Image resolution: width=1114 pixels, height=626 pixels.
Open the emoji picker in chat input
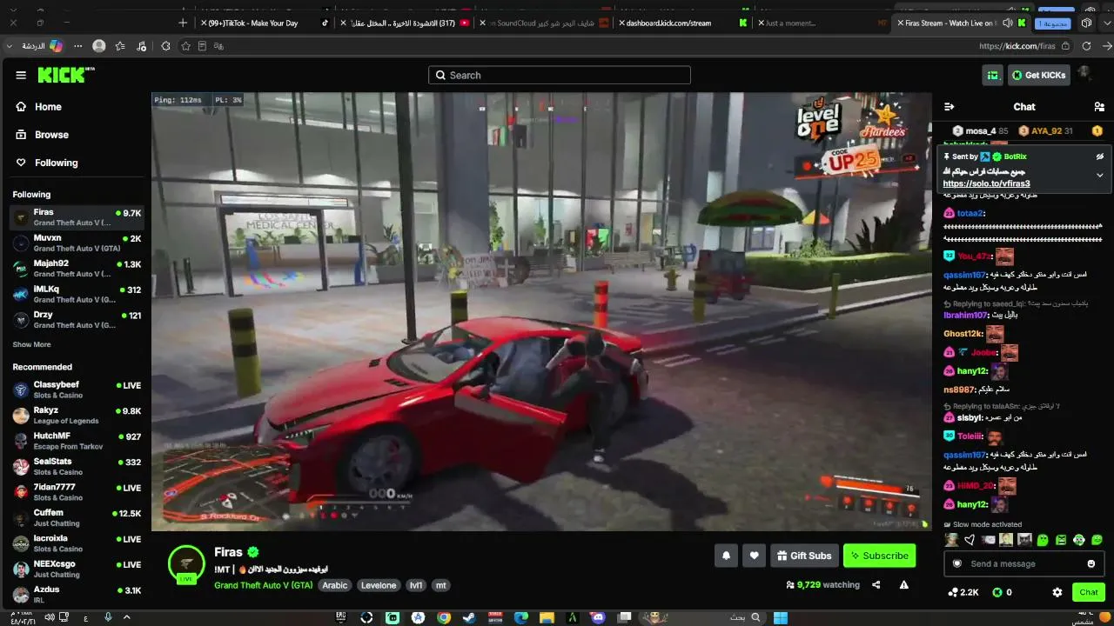pyautogui.click(x=1091, y=563)
